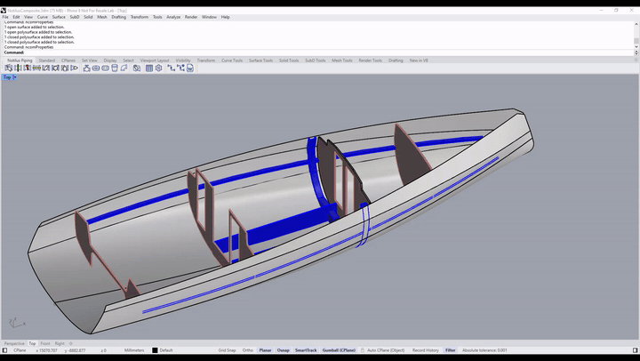
Task: Click the arrow-shaped reducer icon in the toolbar
Action: [x=75, y=68]
